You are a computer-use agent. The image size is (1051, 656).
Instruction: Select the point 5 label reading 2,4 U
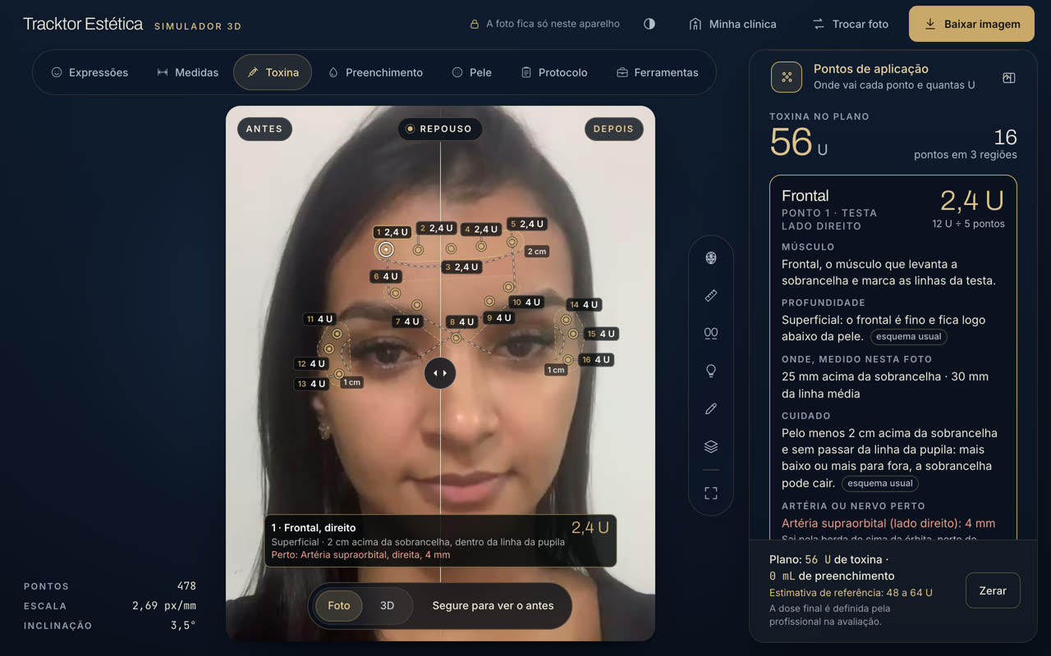[x=527, y=224]
